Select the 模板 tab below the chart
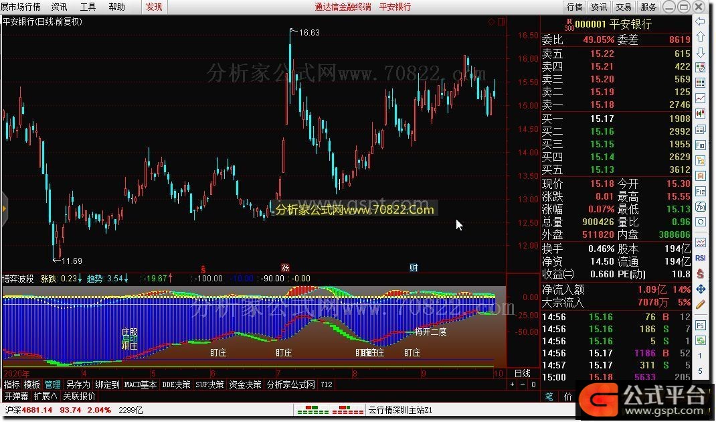Screen dimensions: 716x422 click(x=32, y=384)
